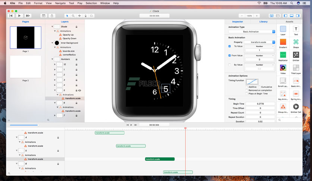Click the zoom in plus button

(257, 16)
